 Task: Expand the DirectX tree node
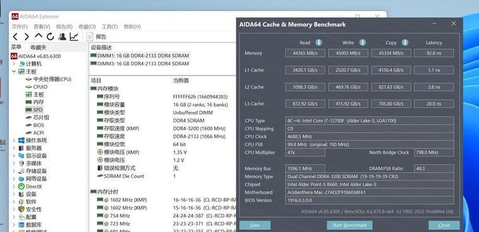[14, 186]
